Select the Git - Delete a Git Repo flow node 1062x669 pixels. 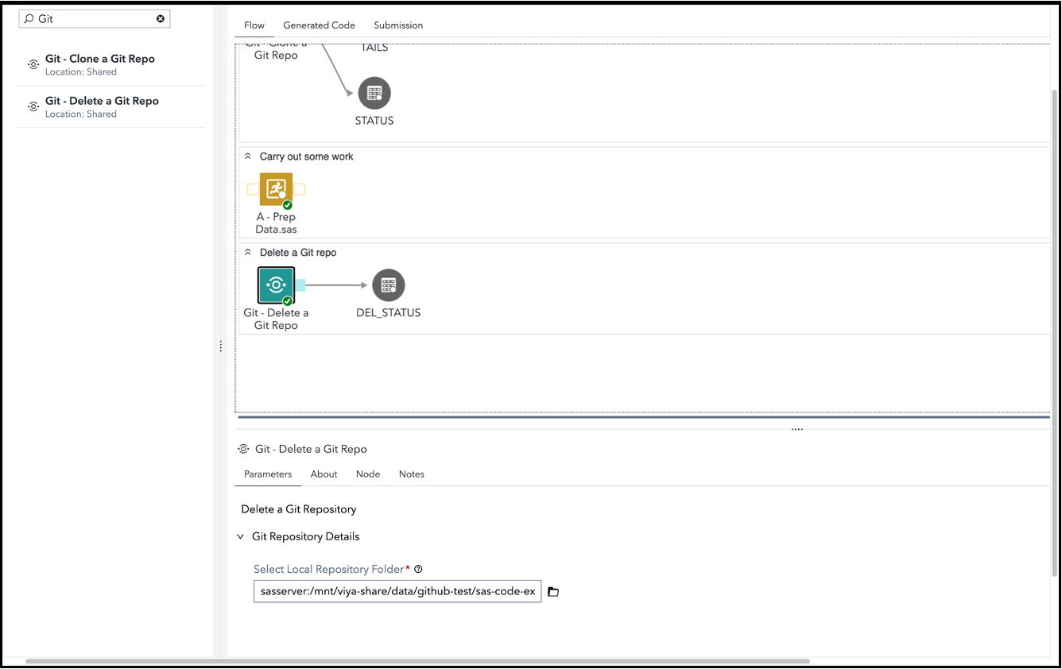(x=276, y=285)
